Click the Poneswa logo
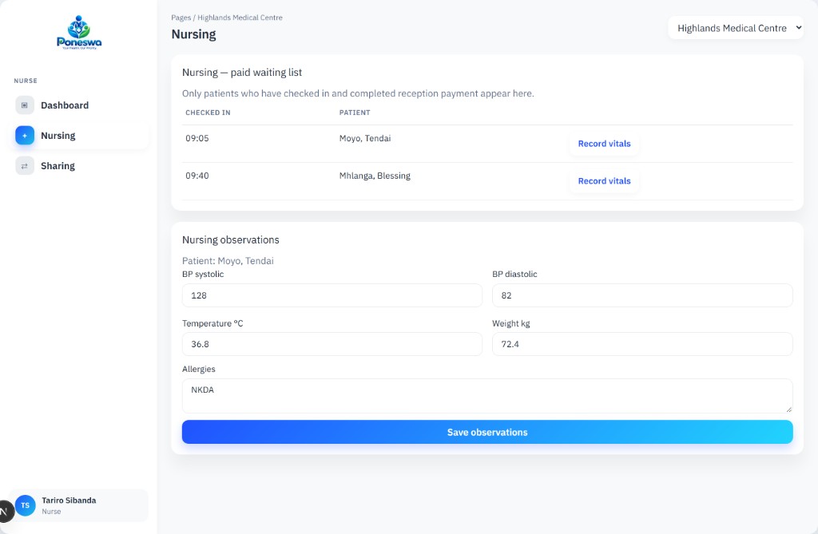The width and height of the screenshot is (818, 534). pyautogui.click(x=79, y=33)
